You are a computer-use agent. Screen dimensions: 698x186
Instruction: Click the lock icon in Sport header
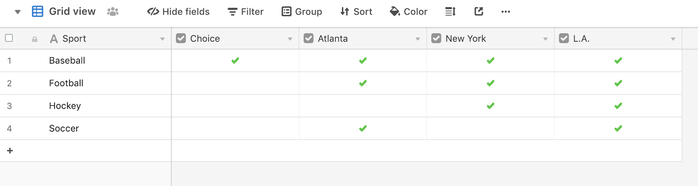(x=35, y=39)
